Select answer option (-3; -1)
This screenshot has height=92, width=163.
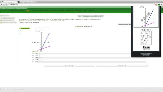click(x=33, y=60)
